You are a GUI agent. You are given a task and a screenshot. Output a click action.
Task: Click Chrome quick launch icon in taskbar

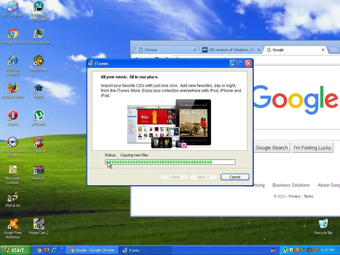(39, 250)
